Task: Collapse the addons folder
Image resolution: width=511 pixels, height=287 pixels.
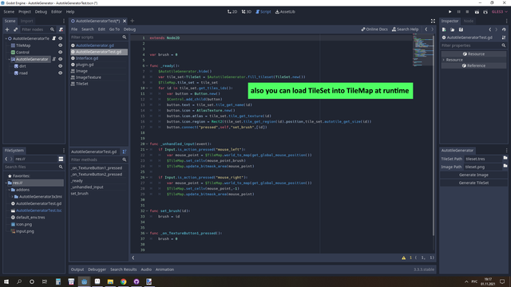Action: (x=9, y=190)
